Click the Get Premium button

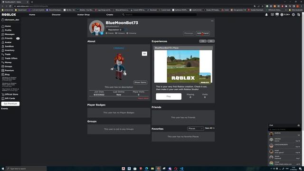[x=10, y=104]
